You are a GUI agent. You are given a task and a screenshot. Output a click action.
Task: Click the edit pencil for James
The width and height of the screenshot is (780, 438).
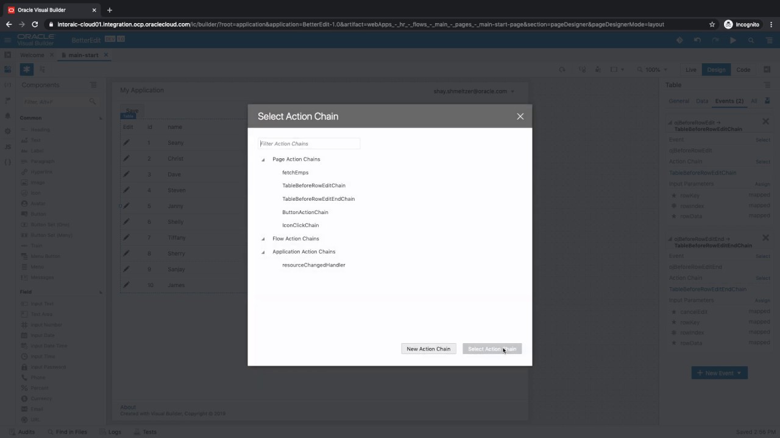click(127, 285)
